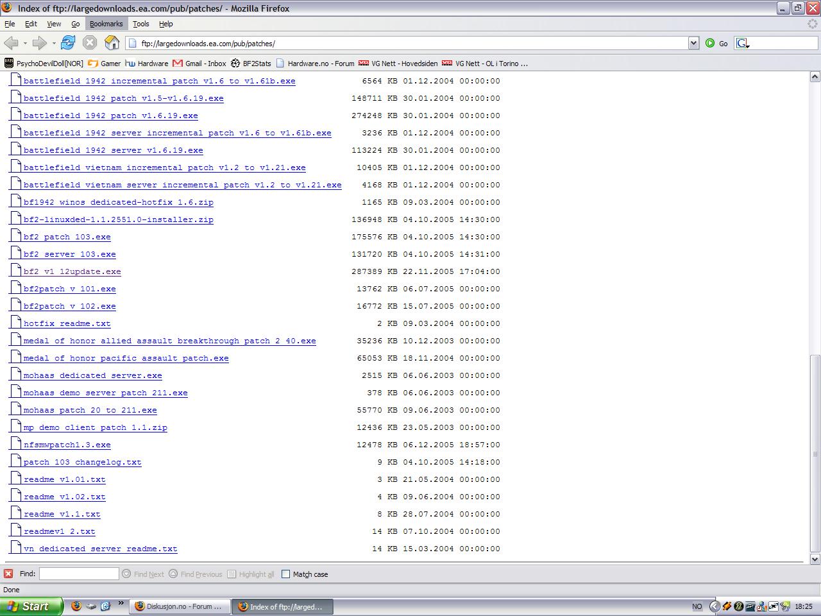Open the Tools menu

click(x=140, y=24)
